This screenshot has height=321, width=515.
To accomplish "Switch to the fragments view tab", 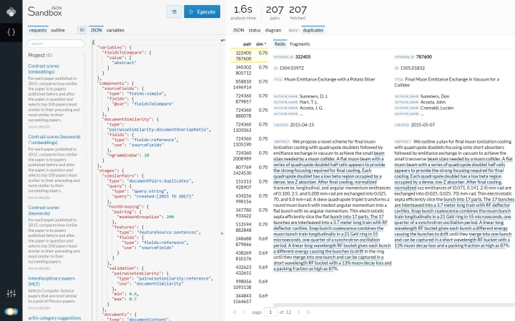I will (x=300, y=44).
